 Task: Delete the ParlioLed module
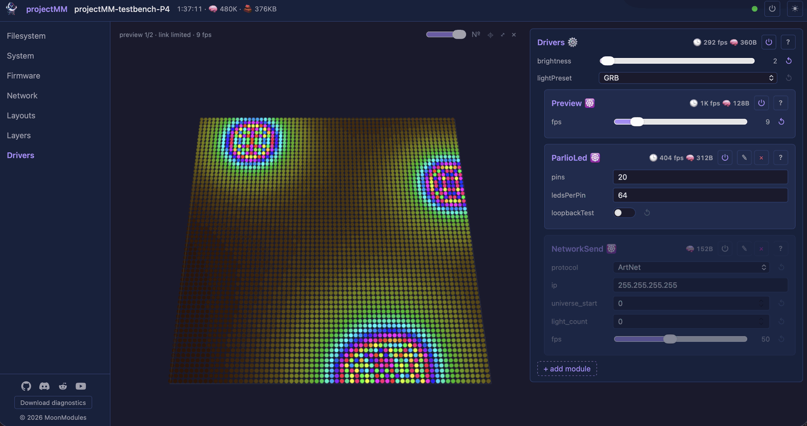click(761, 157)
